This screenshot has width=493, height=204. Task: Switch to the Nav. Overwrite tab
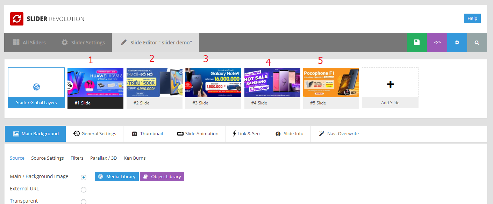(x=338, y=133)
